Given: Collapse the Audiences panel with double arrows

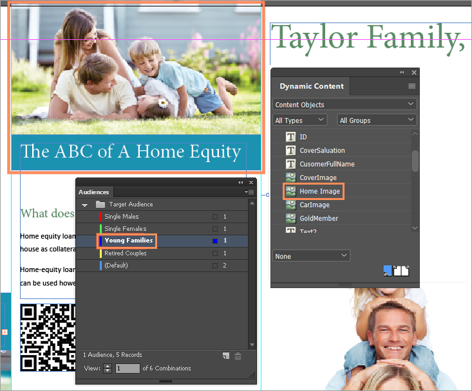Looking at the screenshot, I should coord(241,182).
